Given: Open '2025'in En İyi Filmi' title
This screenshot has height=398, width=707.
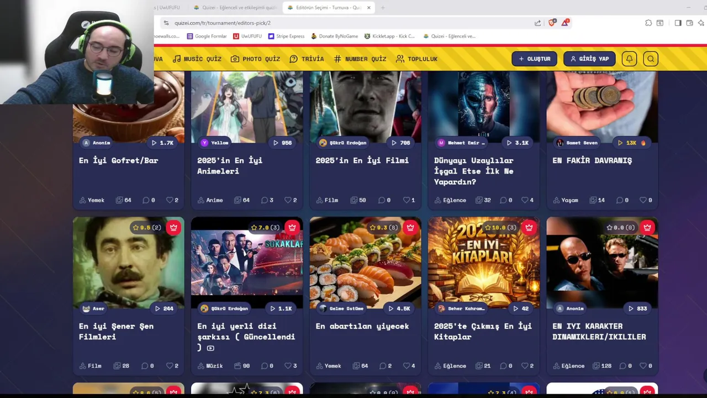Looking at the screenshot, I should coord(362,160).
